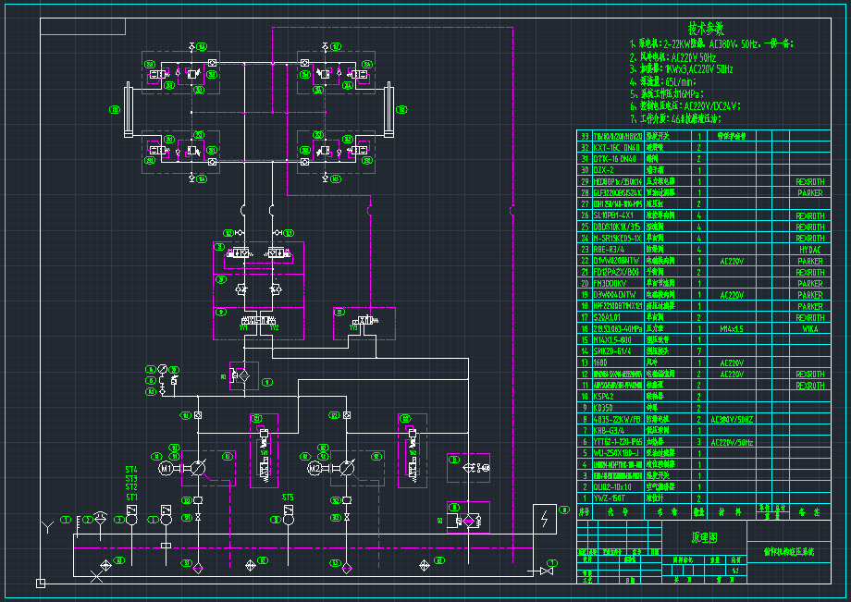Click the M1 motor symbol
Screen dimensions: 851x602
(166, 469)
